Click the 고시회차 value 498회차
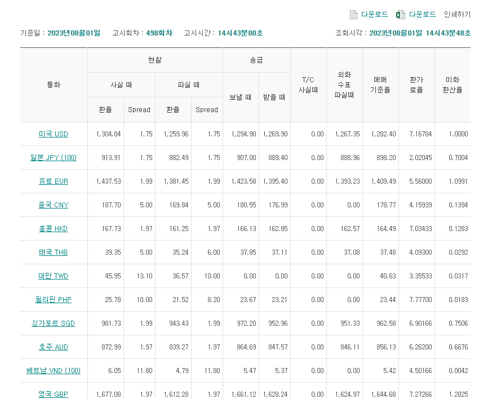501x399 pixels. point(159,33)
